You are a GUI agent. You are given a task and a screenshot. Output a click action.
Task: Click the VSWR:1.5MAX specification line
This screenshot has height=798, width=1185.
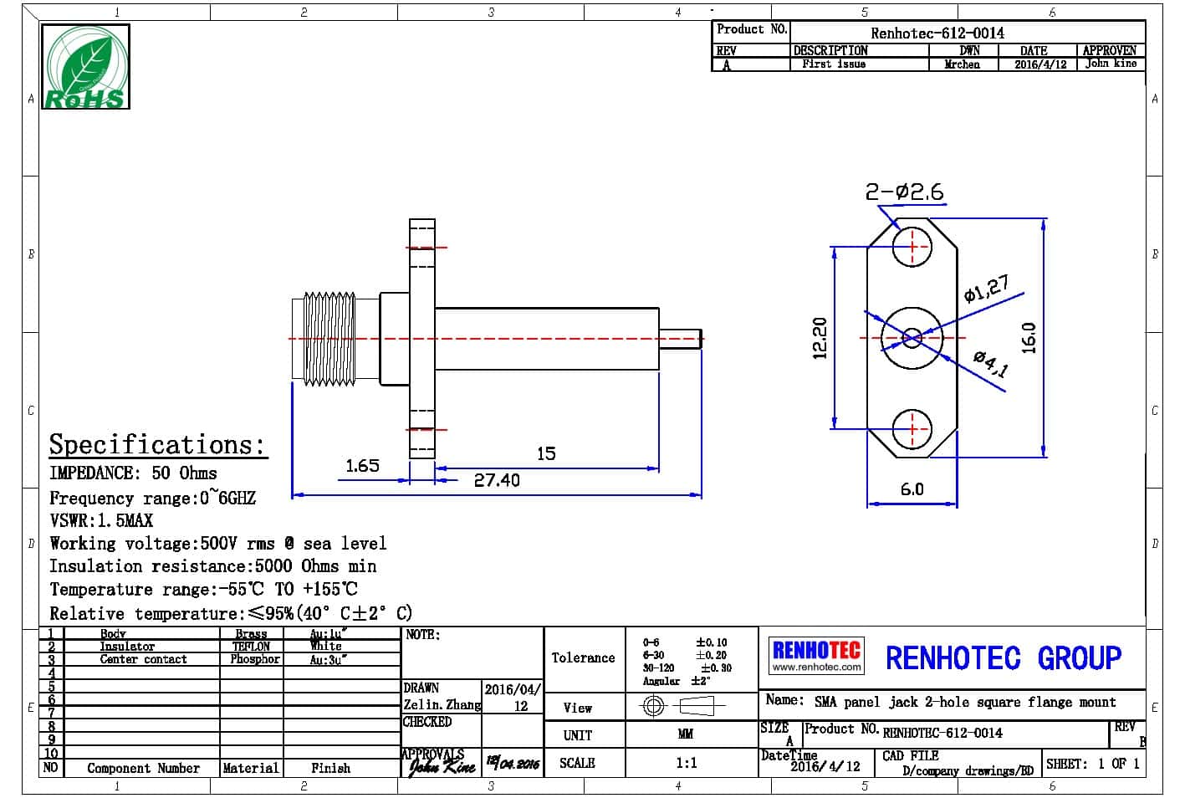101,520
